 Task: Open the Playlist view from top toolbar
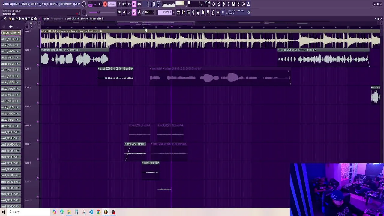(178, 12)
